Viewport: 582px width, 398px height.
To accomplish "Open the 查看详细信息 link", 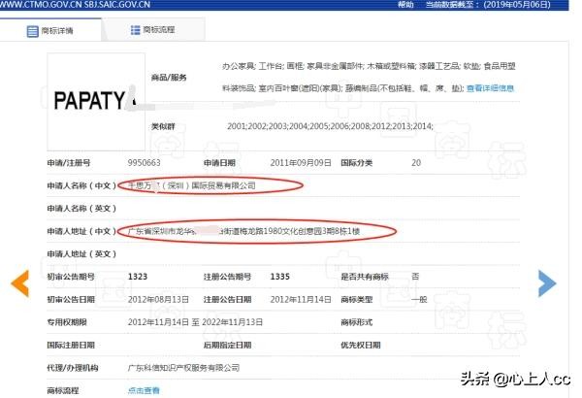I will [x=490, y=88].
